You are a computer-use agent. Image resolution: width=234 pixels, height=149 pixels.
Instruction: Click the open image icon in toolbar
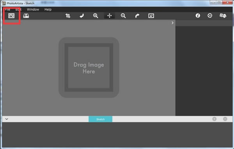click(11, 16)
